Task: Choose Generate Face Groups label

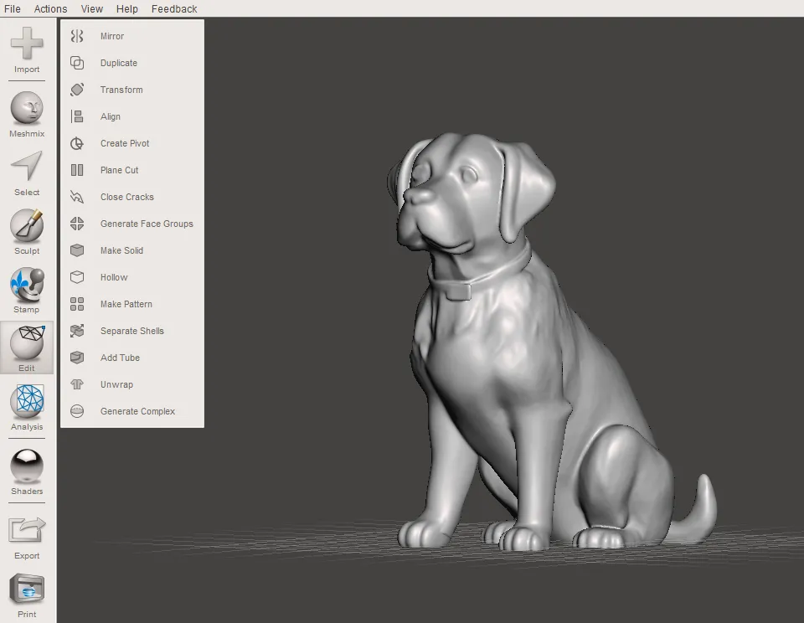Action: 147,224
